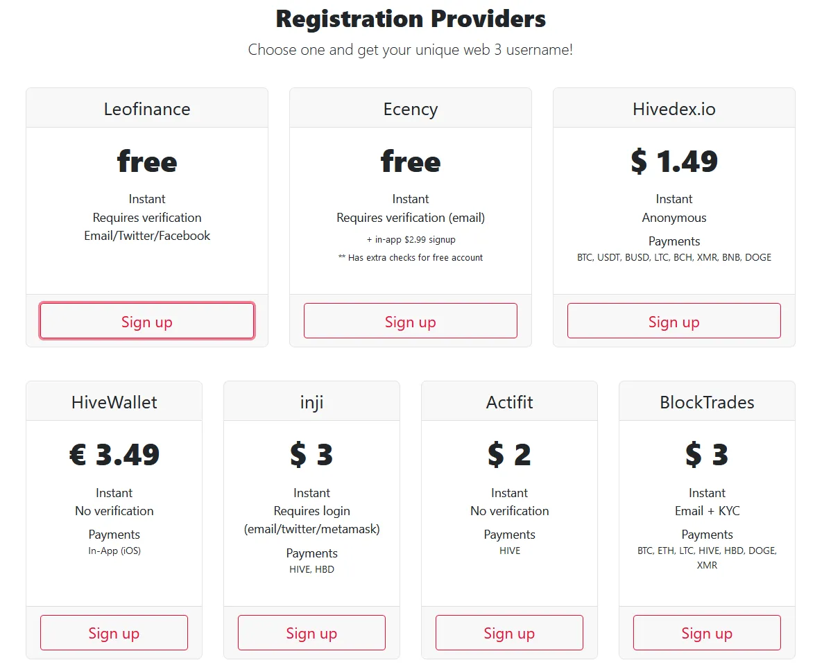The height and width of the screenshot is (667, 815).
Task: Click Sign up under Leofinance
Action: click(146, 321)
